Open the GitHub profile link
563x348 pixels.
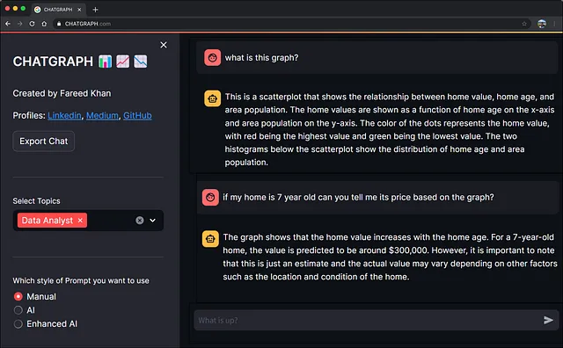tap(137, 115)
